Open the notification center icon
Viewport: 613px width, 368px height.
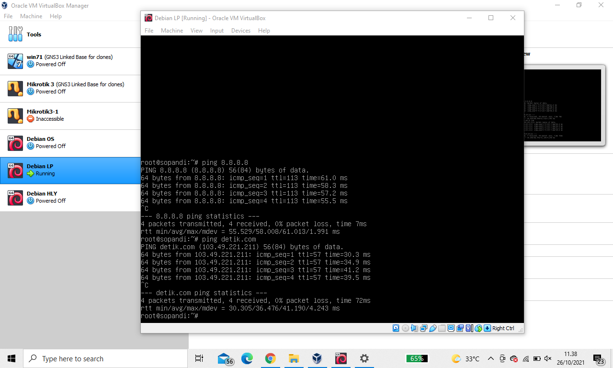[599, 358]
